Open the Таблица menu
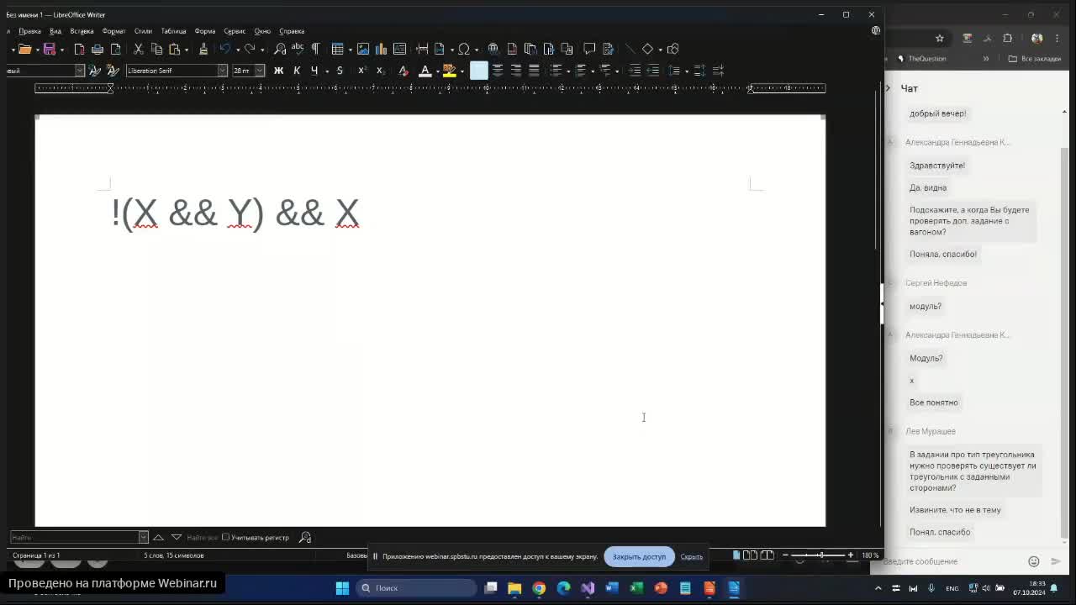The width and height of the screenshot is (1076, 605). coord(173,31)
